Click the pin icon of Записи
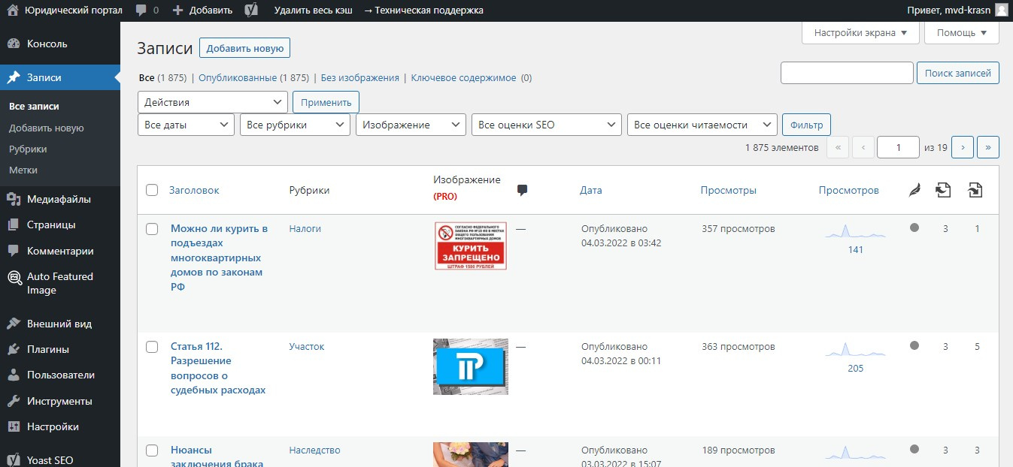The height and width of the screenshot is (467, 1013). 14,77
